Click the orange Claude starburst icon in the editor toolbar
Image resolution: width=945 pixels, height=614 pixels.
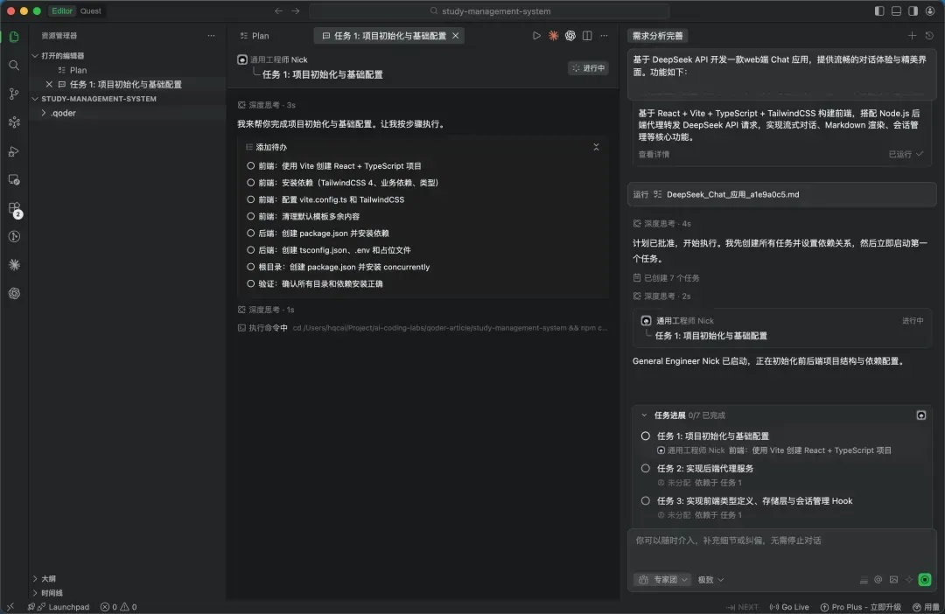553,36
